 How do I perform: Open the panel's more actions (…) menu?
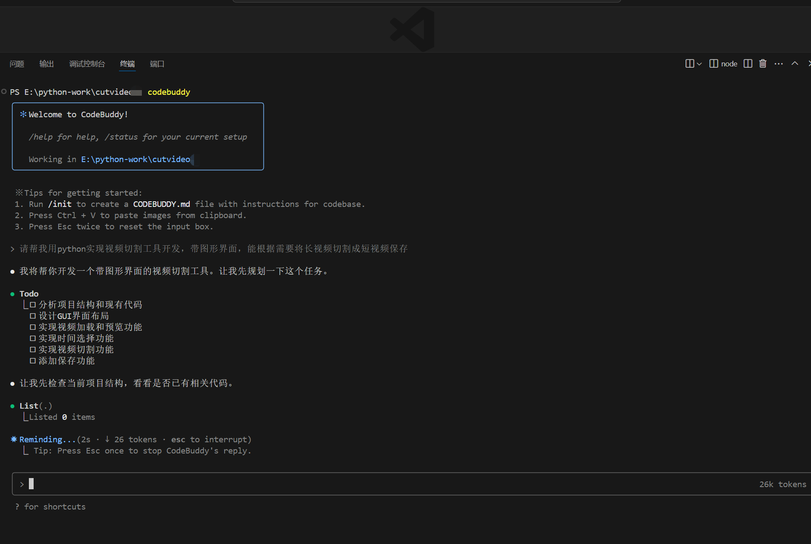[x=779, y=64]
